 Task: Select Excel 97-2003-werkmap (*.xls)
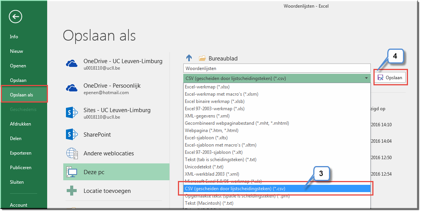277,109
